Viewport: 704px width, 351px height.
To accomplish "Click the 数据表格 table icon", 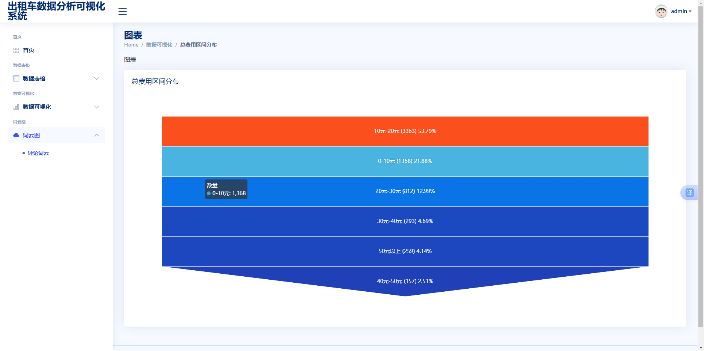I will [16, 78].
